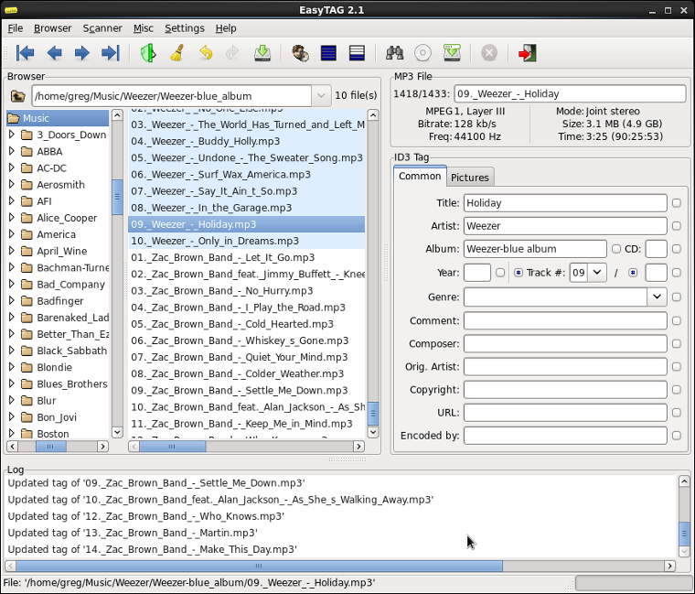The width and height of the screenshot is (695, 594).
Task: Go to the first file in list
Action: point(25,53)
